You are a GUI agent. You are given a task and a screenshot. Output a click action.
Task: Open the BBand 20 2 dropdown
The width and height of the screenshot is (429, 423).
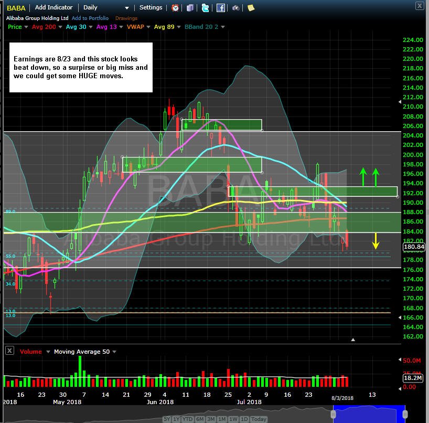coord(223,27)
